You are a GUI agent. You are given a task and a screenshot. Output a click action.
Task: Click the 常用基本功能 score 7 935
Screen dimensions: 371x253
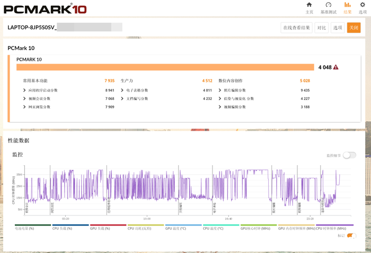coord(110,81)
